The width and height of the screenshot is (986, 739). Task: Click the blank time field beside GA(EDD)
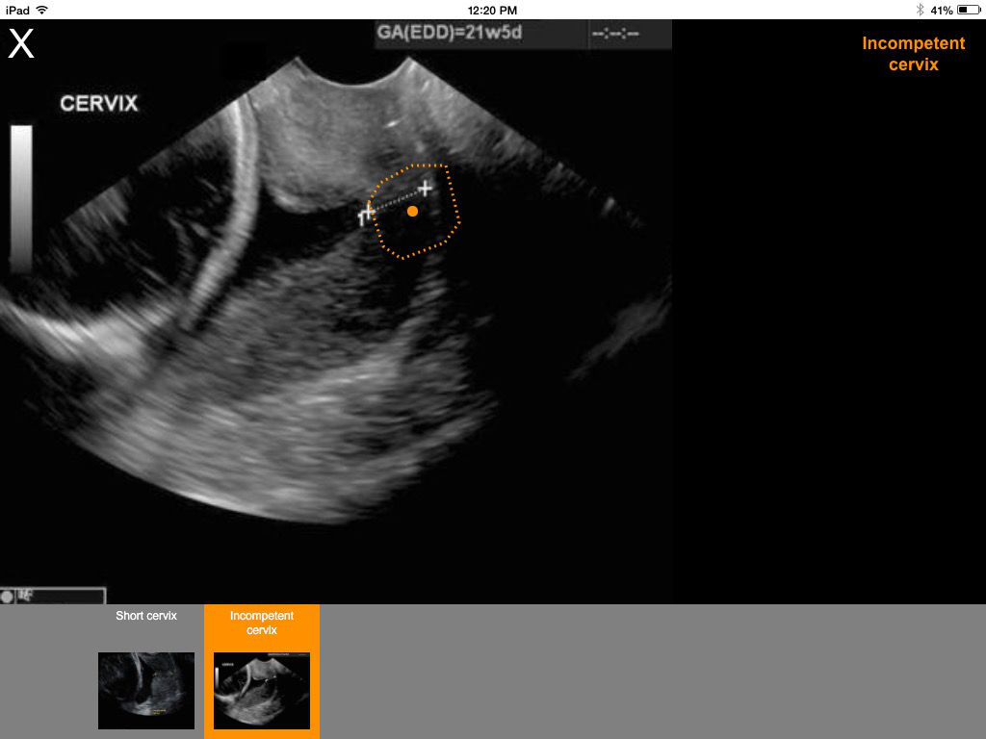point(616,35)
